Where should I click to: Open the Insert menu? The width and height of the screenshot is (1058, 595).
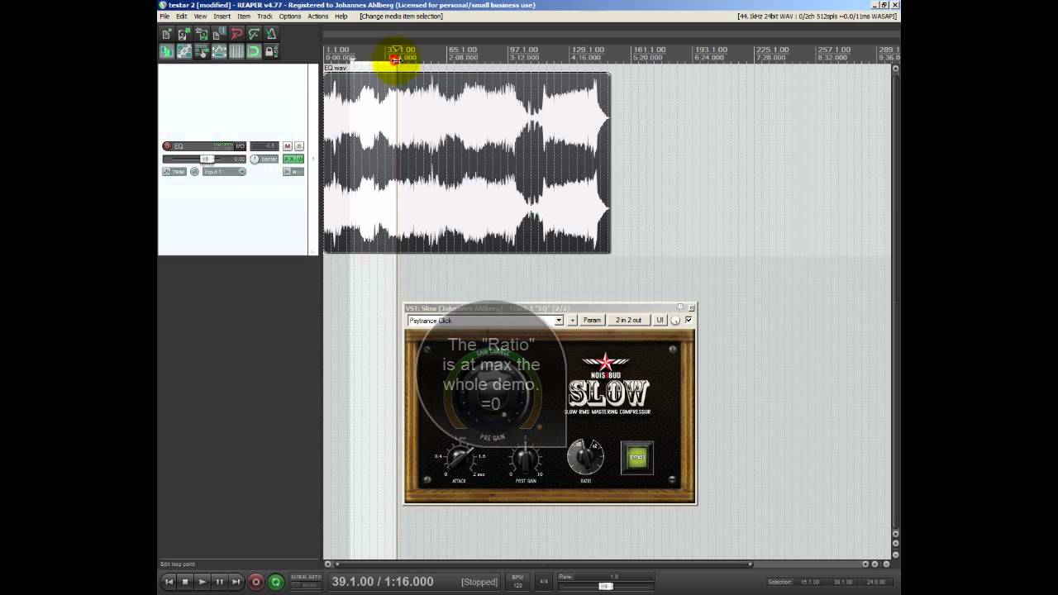[222, 17]
